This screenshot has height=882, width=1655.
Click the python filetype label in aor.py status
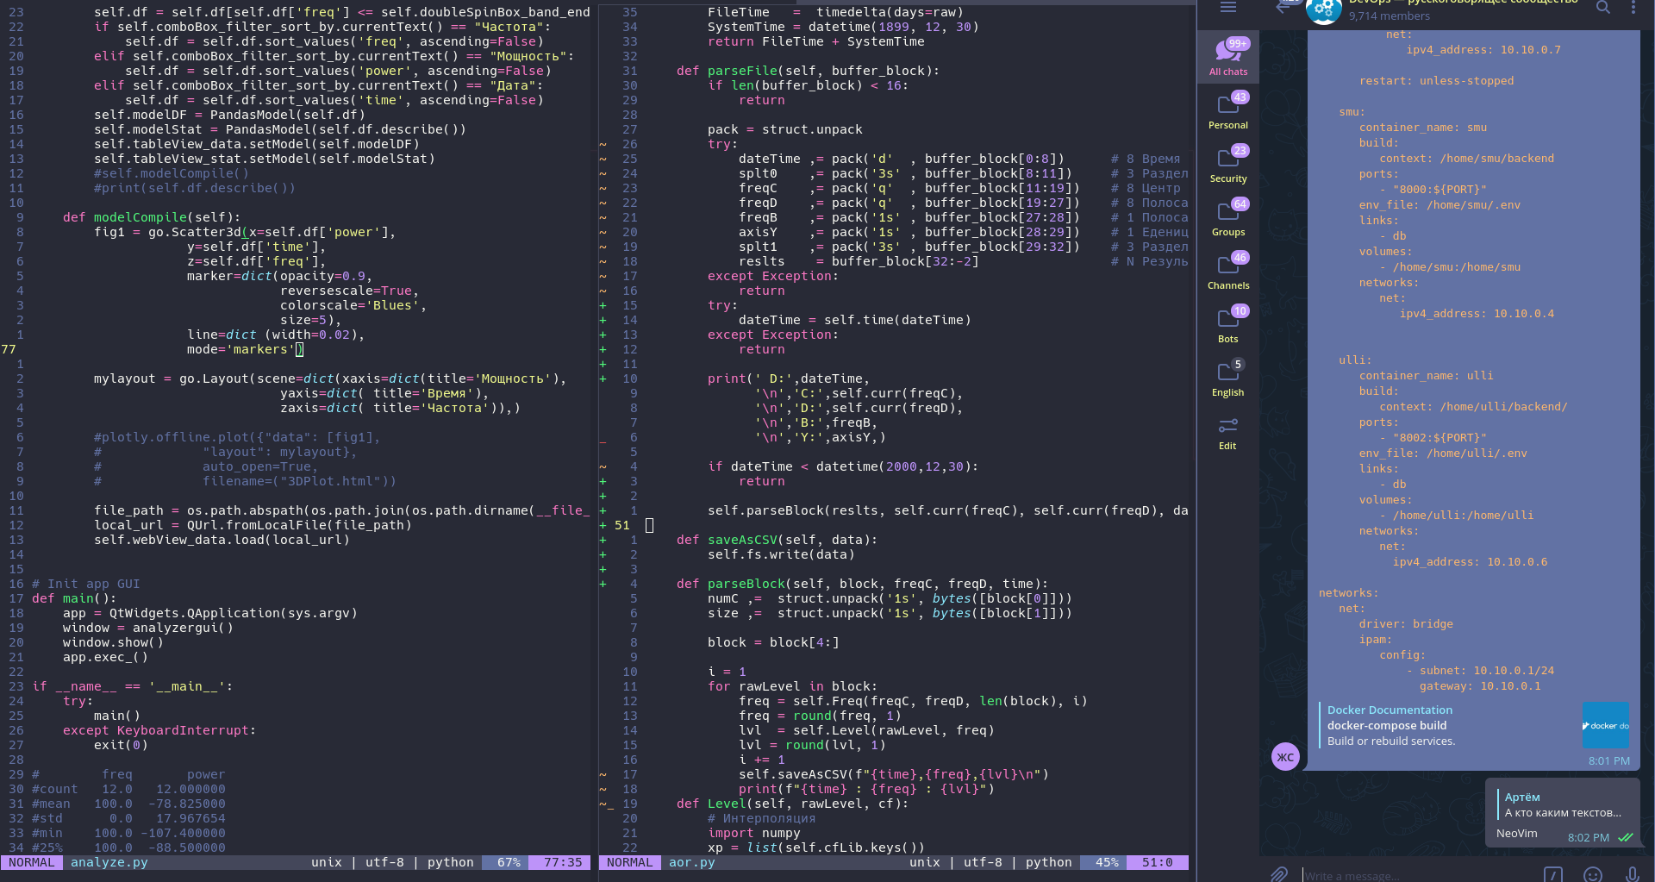[x=1048, y=862]
